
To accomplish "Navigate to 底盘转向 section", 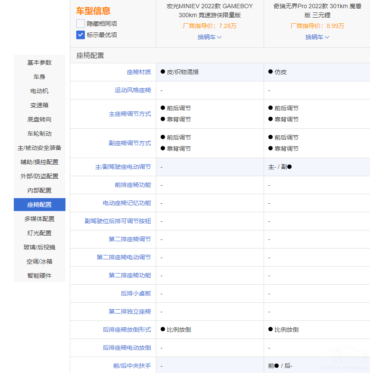I will [40, 119].
